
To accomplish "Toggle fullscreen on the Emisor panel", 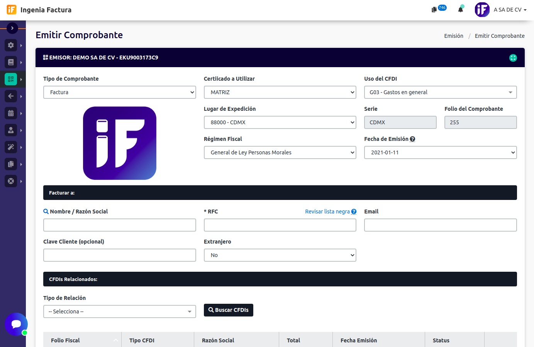I will tap(513, 58).
